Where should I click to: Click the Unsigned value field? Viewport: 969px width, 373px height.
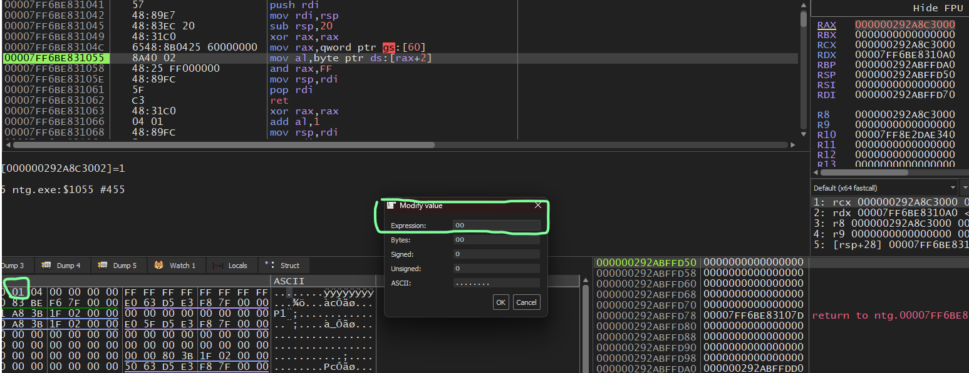tap(497, 268)
